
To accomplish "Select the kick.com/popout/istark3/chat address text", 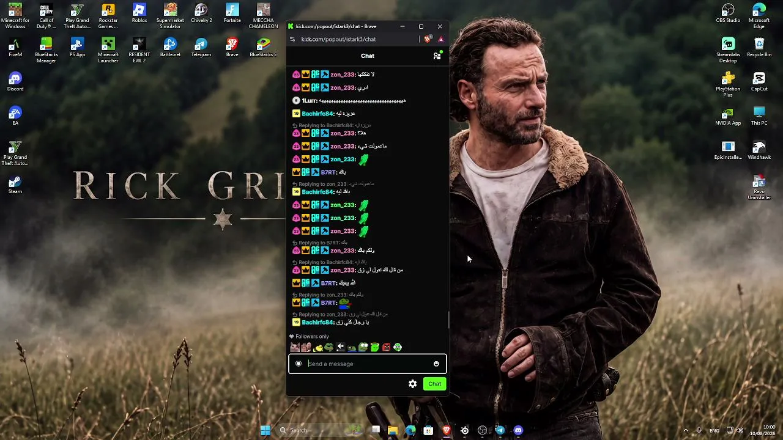I will click(338, 39).
